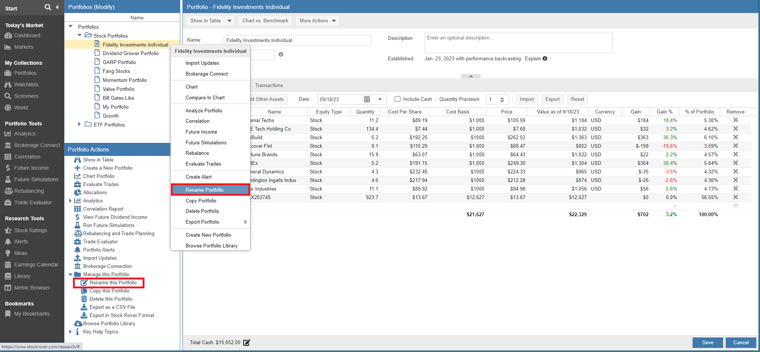Screen dimensions: 760x352
Task: Select Create Alert in the context menu
Action: pyautogui.click(x=210, y=177)
